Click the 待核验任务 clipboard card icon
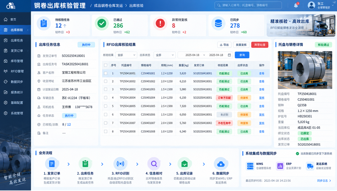Screen dimensions: 337x191 (44, 23)
